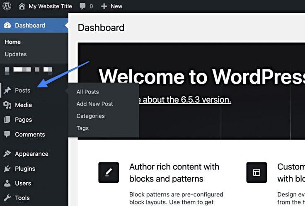Choose All Posts from the flyout
The height and width of the screenshot is (206, 305).
click(x=87, y=92)
